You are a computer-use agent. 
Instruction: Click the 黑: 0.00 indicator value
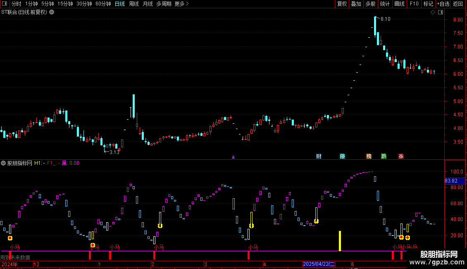pyautogui.click(x=71, y=163)
